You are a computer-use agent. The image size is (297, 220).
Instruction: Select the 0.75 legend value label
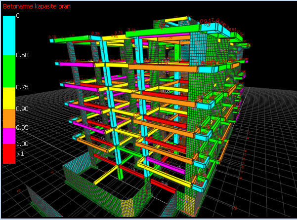tap(22, 87)
